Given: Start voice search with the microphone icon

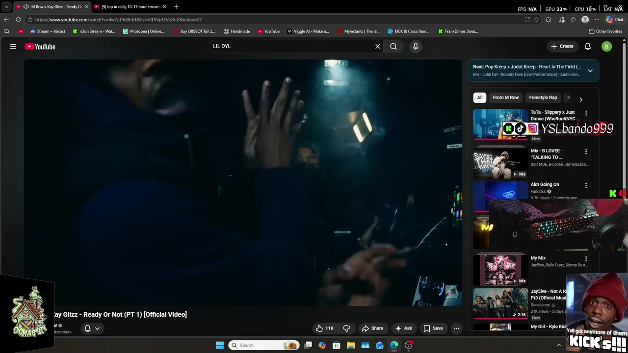Looking at the screenshot, I should click(x=416, y=46).
